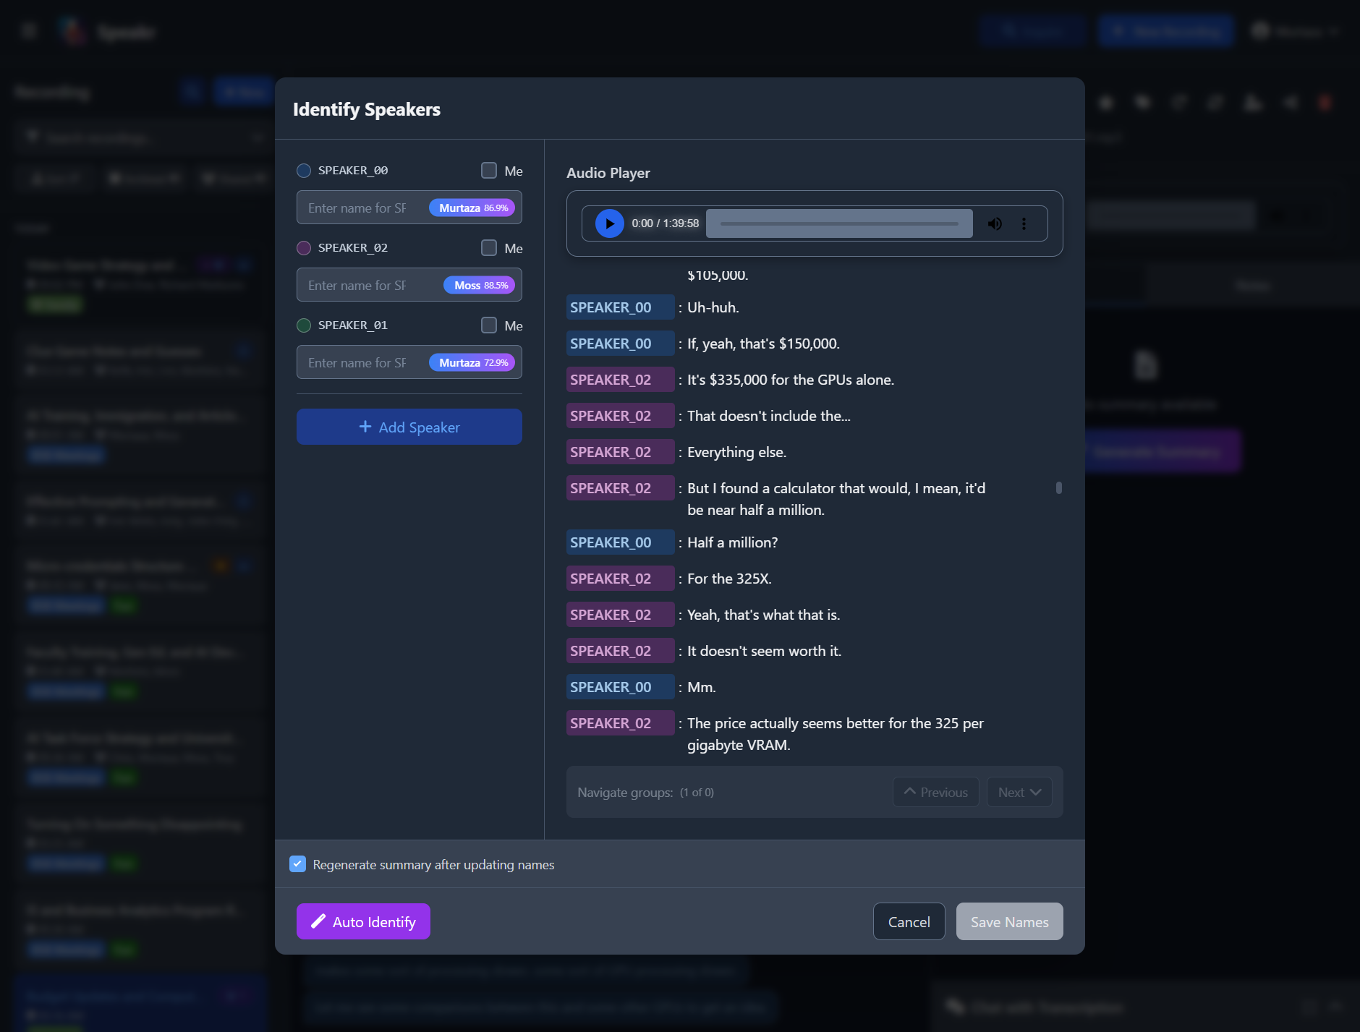Click SPEAKER_02's purple color dot

[303, 247]
